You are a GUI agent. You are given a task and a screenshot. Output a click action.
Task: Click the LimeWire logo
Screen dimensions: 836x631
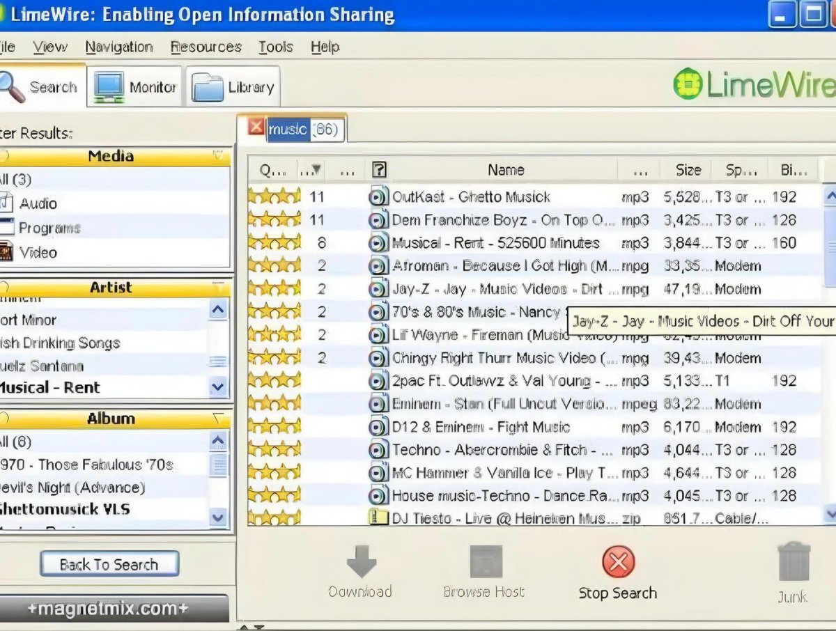point(754,85)
